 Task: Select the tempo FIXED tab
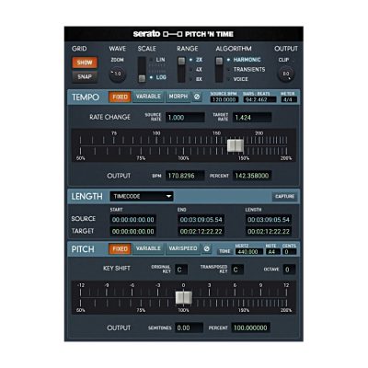(120, 97)
